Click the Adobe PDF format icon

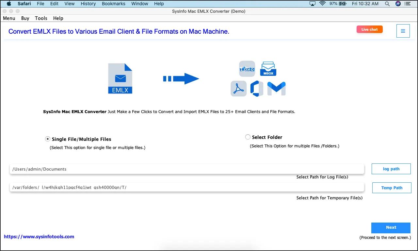239,89
